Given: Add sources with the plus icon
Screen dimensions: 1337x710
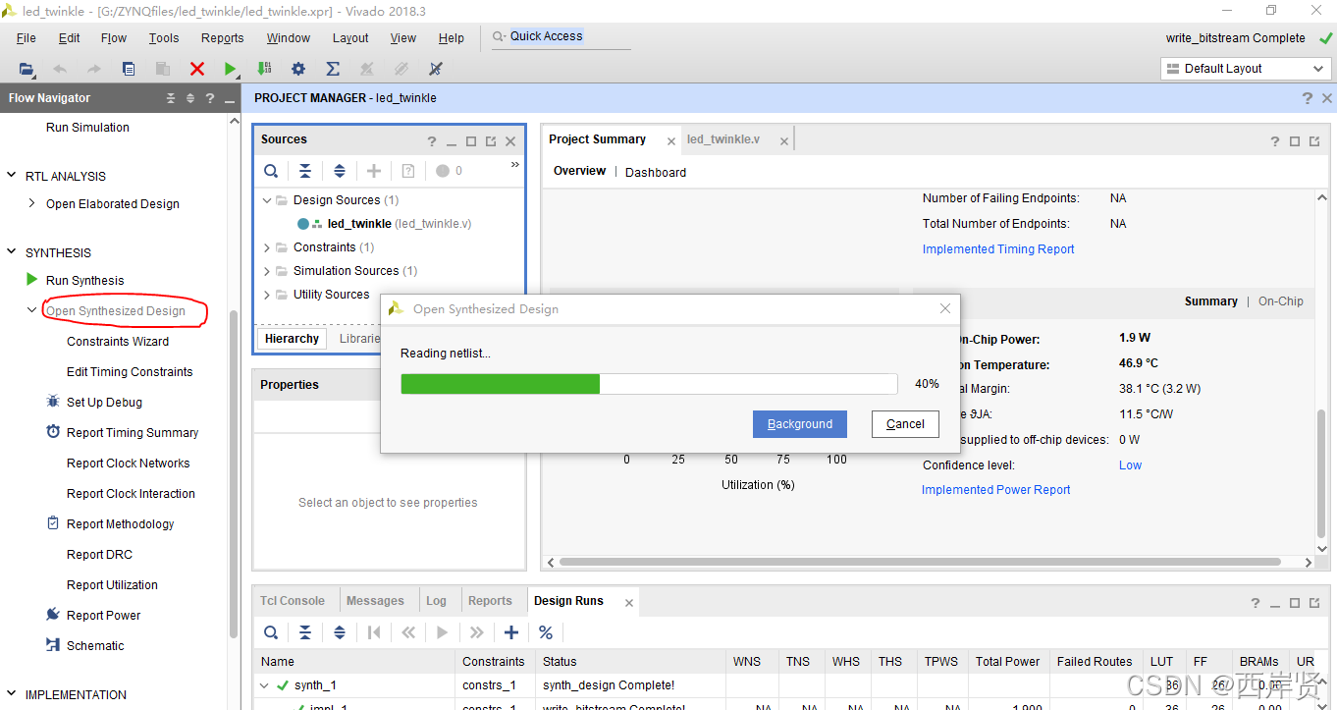Looking at the screenshot, I should point(374,171).
